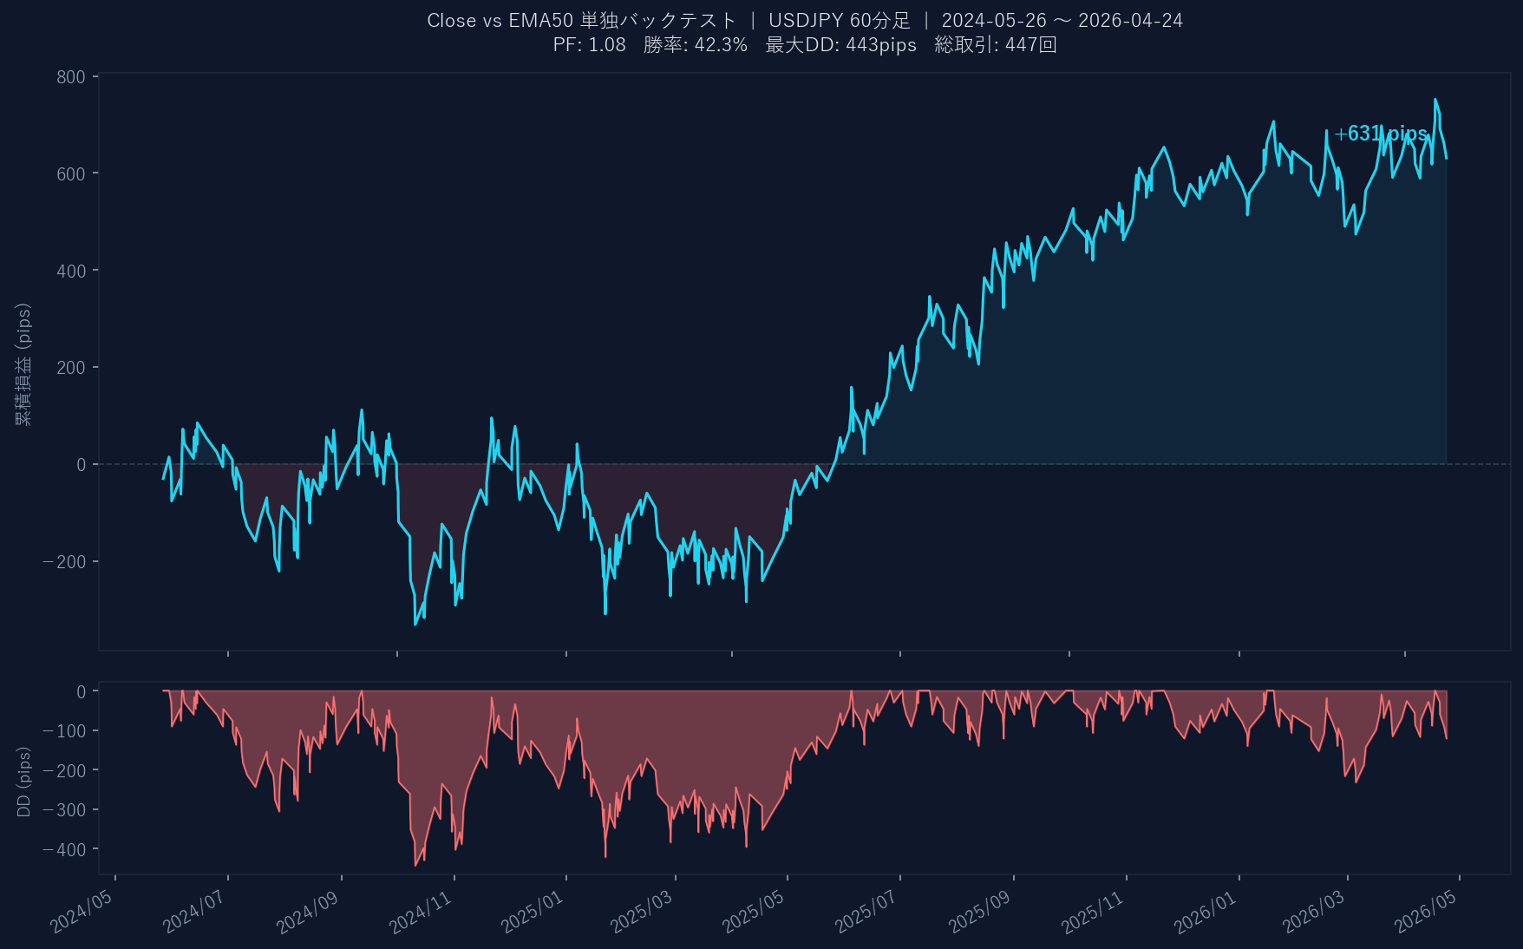
Task: Select the 勝率: 42.3% win rate text
Action: (x=695, y=45)
